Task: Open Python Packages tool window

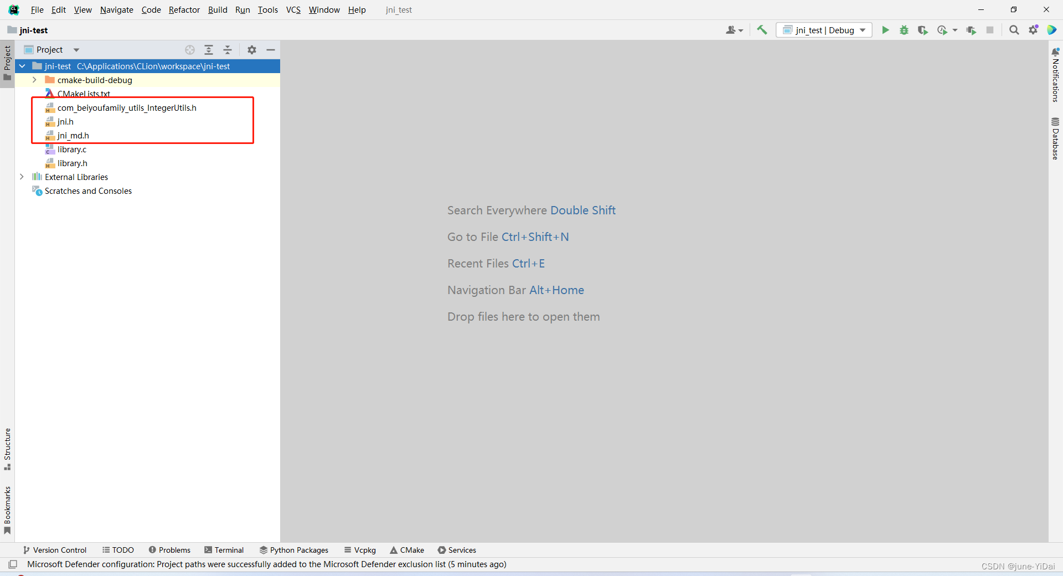Action: 294,550
